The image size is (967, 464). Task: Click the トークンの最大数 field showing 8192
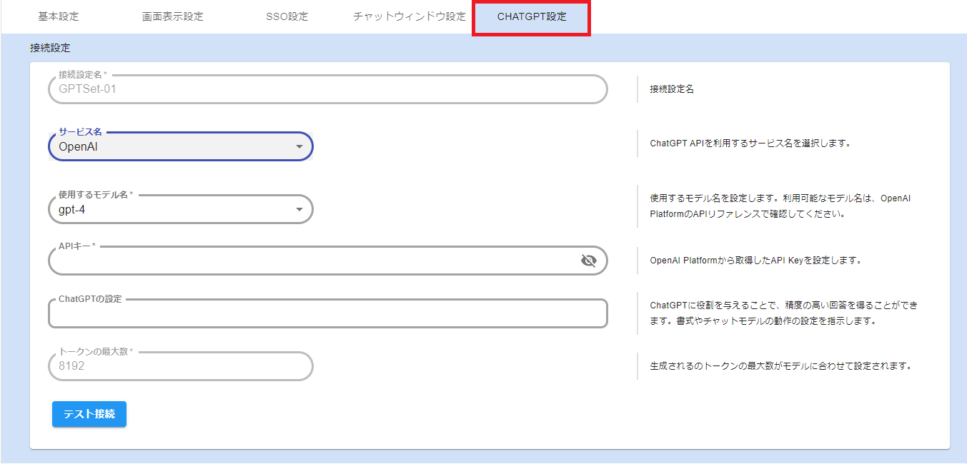coord(180,366)
